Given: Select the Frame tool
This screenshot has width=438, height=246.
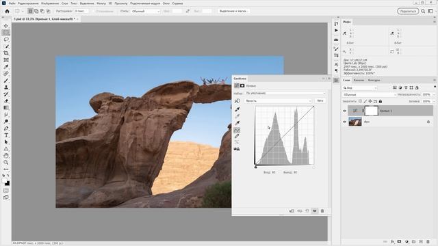Looking at the screenshot, I should [x=6, y=60].
